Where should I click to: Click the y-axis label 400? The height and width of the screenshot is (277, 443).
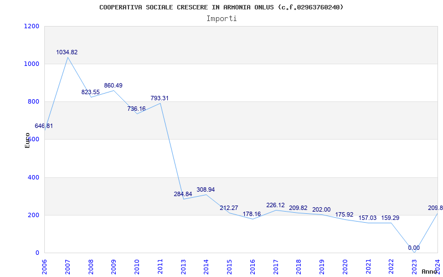click(33, 177)
